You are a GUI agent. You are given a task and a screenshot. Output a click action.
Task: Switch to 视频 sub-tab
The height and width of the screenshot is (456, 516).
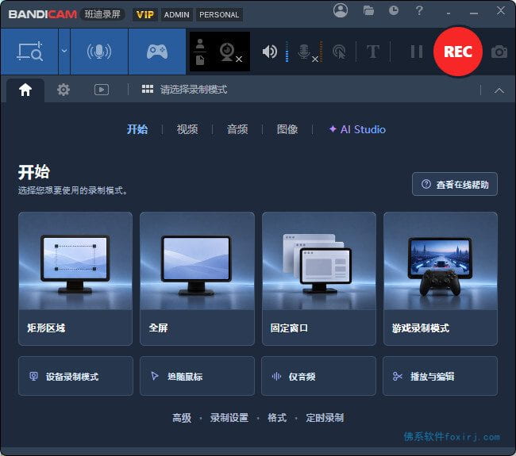(x=187, y=129)
